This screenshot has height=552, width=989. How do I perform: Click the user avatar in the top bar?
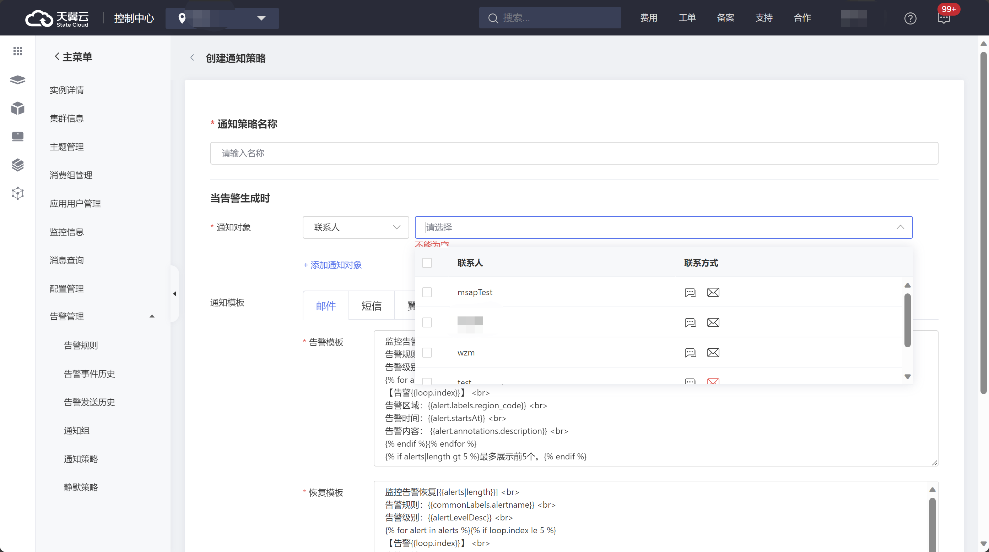853,18
